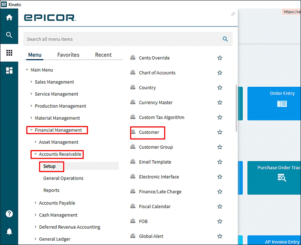
Task: Switch to the Menu tab
Action: 35,55
